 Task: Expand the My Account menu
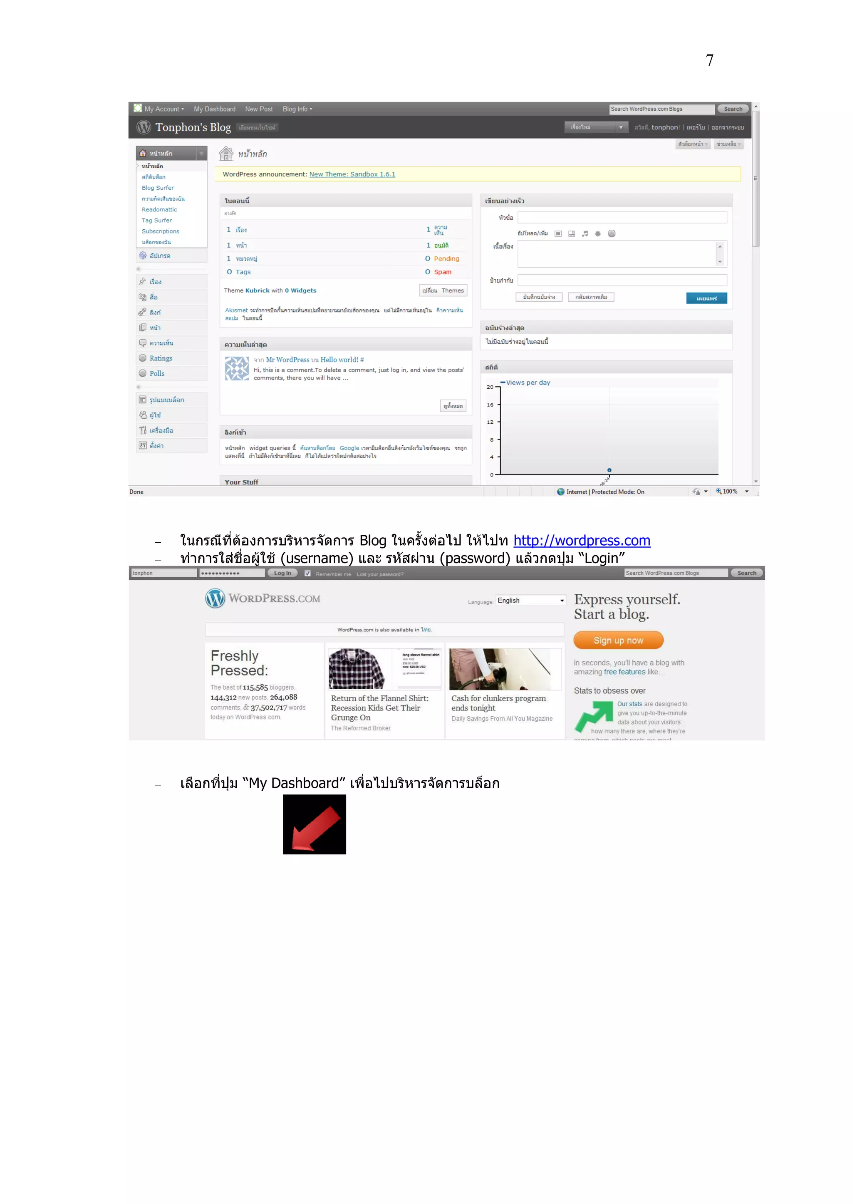tap(163, 109)
